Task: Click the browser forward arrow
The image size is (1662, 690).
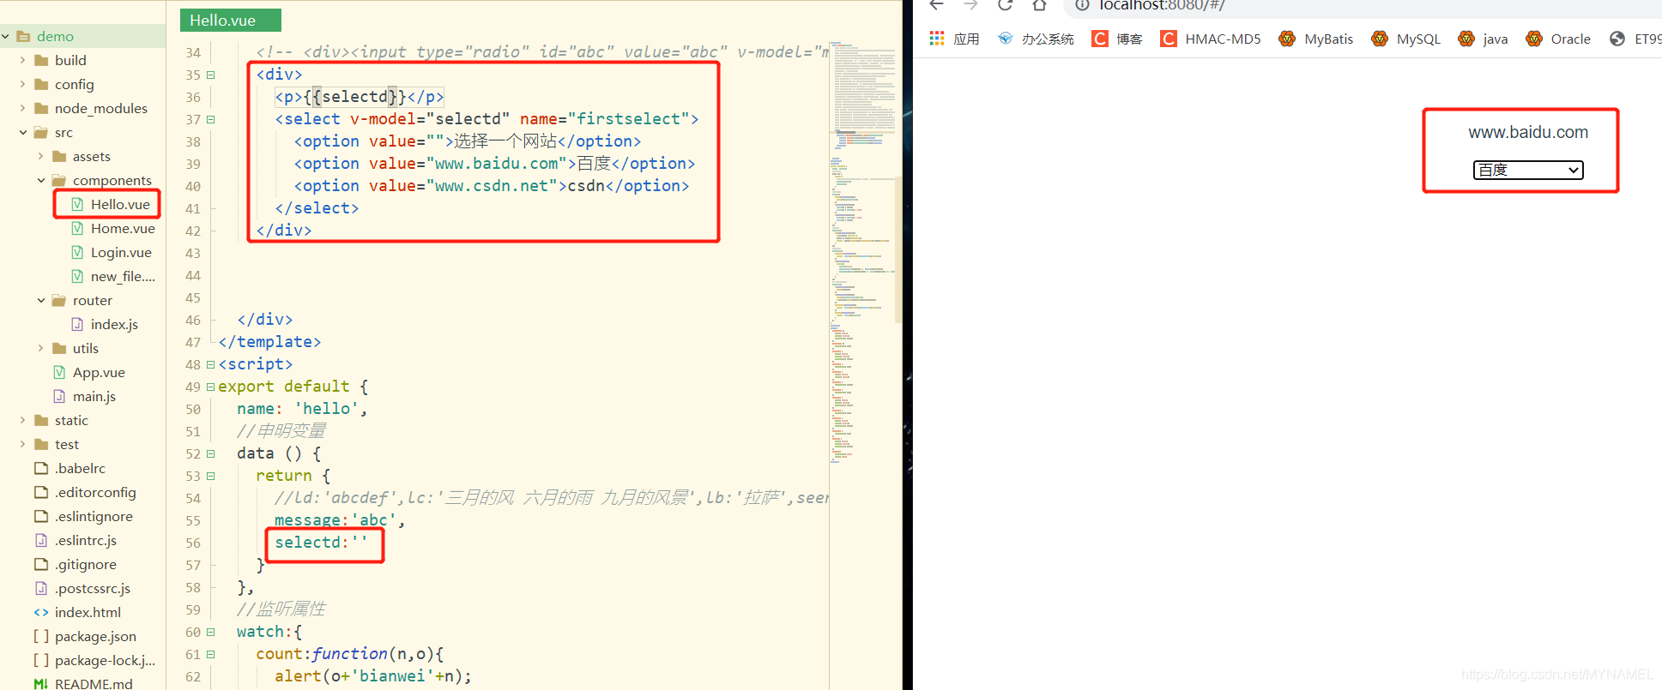Action: pos(970,4)
